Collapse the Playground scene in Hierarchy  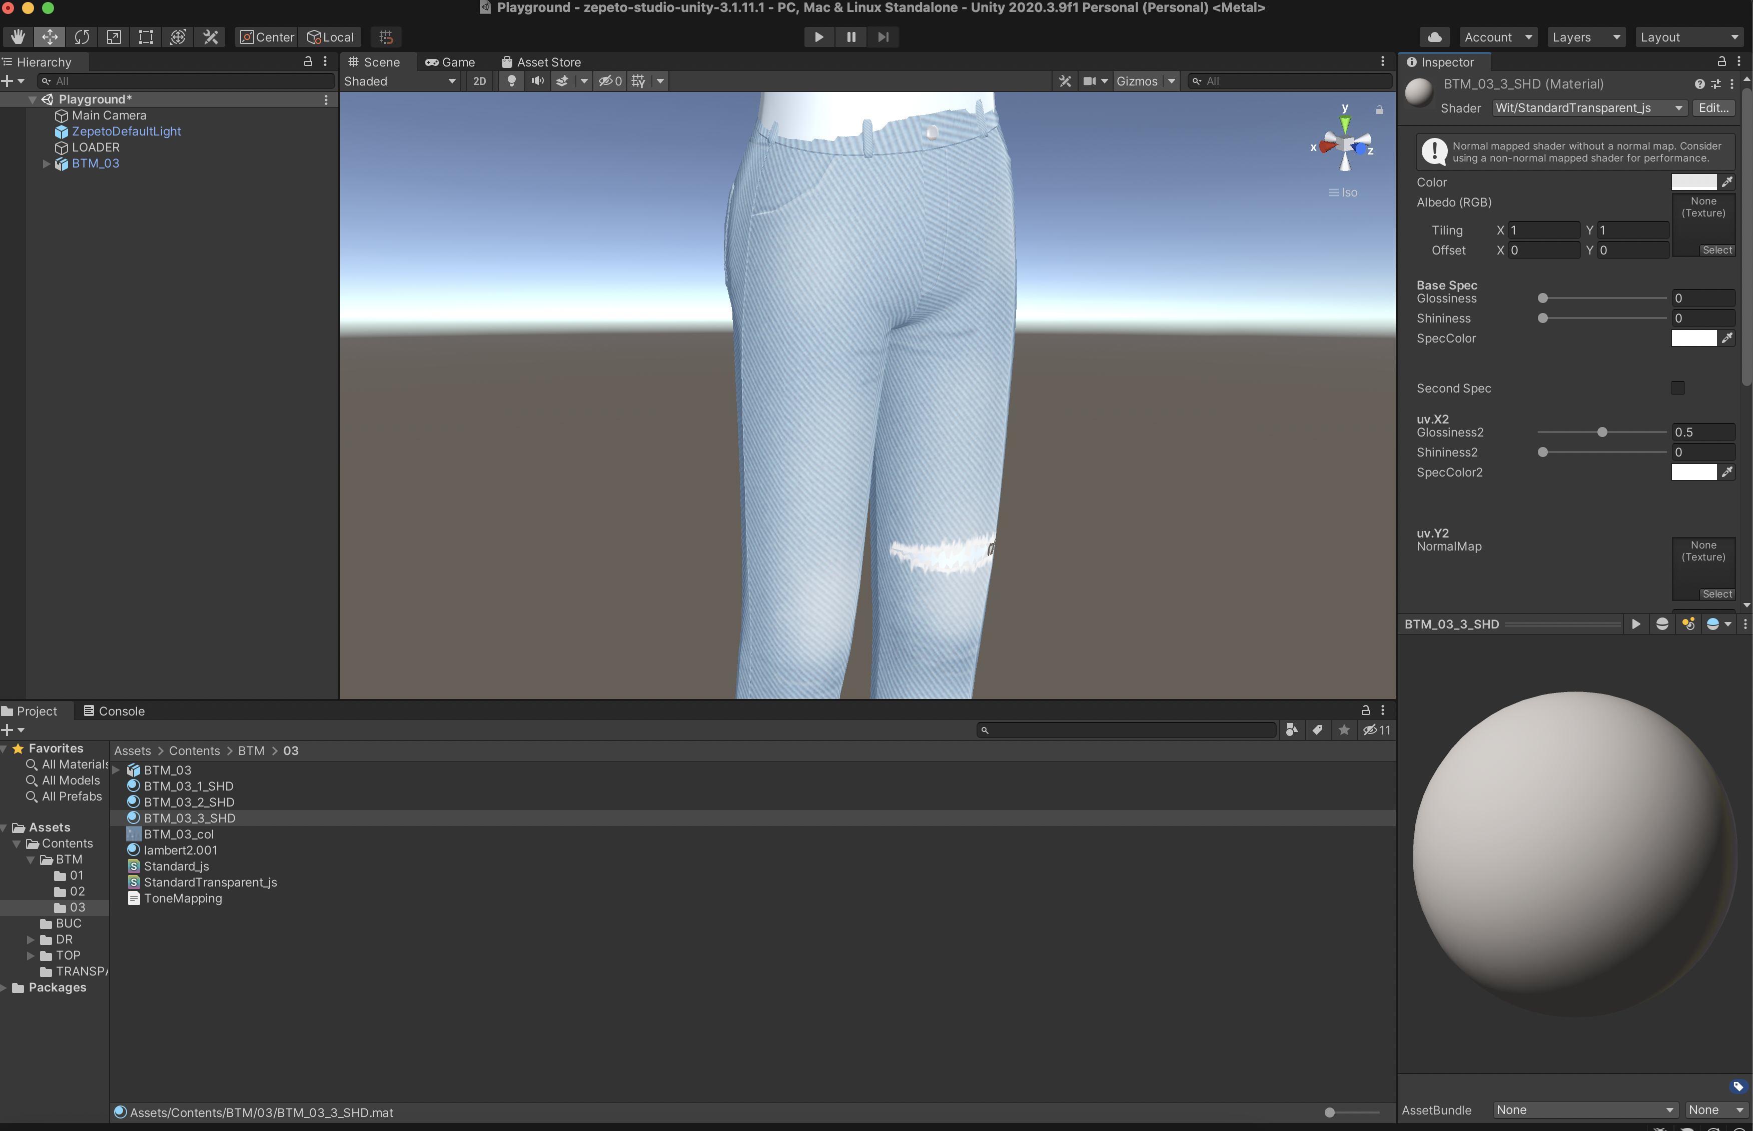coord(33,99)
